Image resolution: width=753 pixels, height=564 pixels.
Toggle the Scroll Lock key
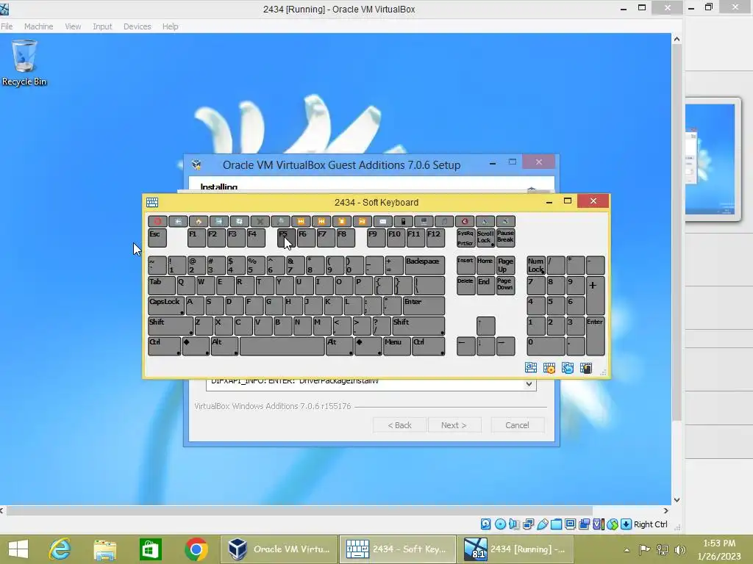(x=485, y=237)
